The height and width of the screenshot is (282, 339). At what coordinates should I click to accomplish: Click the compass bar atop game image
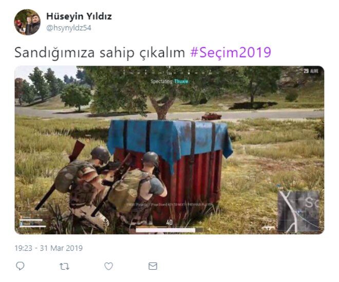(169, 73)
